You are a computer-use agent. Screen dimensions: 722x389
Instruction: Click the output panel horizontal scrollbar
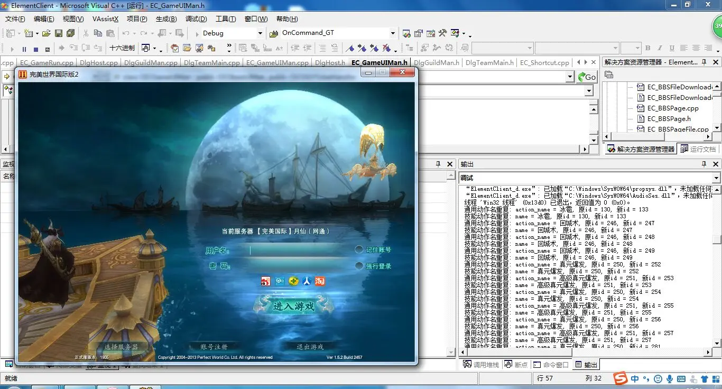click(x=585, y=352)
